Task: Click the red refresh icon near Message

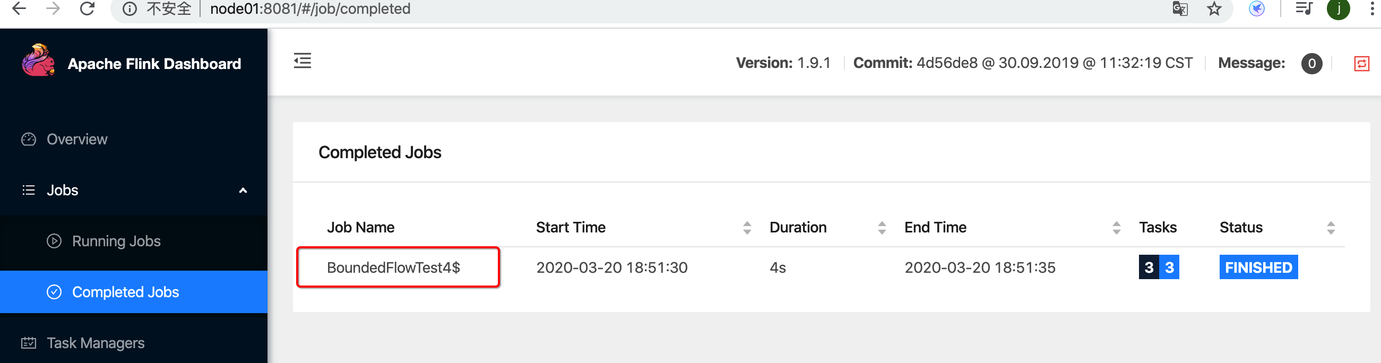Action: [x=1361, y=64]
